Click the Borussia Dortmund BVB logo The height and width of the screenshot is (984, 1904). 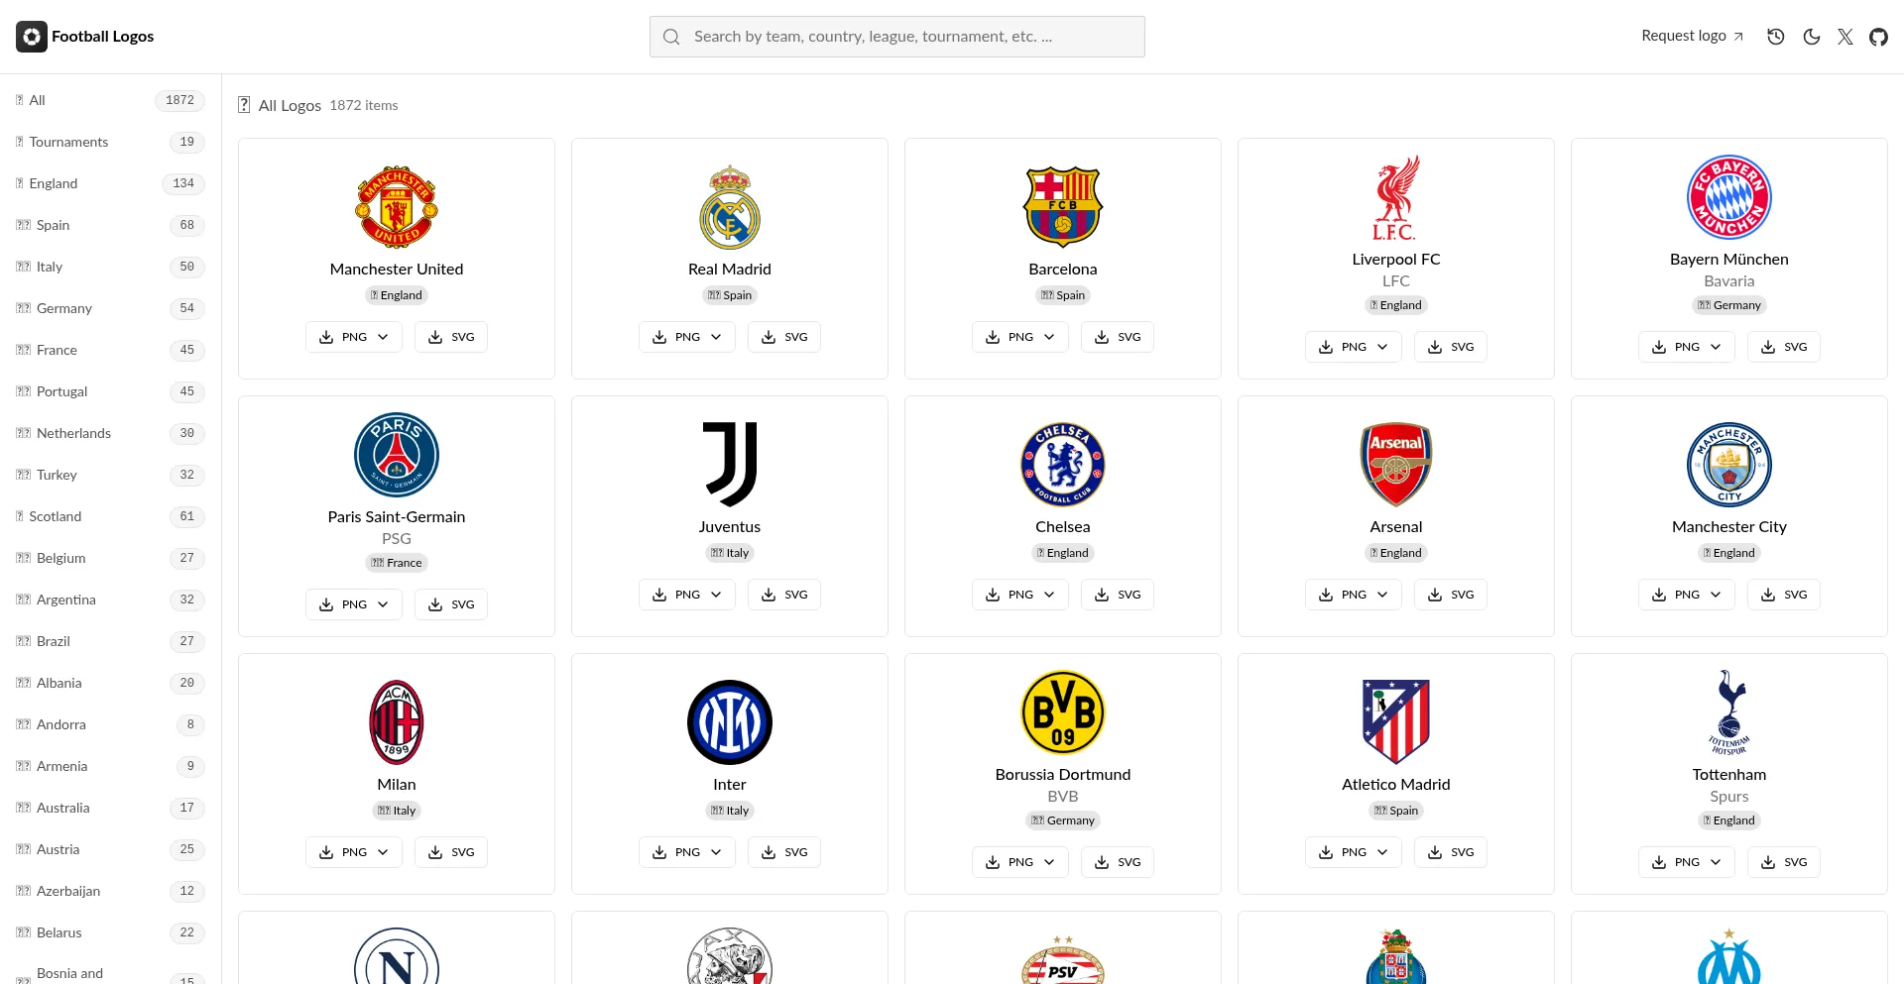click(x=1063, y=711)
